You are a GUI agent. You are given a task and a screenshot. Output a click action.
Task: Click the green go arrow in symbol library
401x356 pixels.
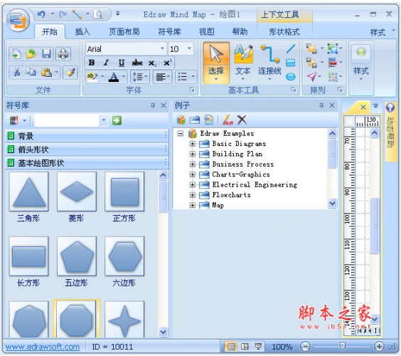click(117, 120)
